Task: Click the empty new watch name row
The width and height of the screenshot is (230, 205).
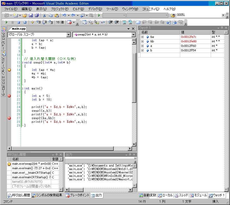Action: click(160, 55)
